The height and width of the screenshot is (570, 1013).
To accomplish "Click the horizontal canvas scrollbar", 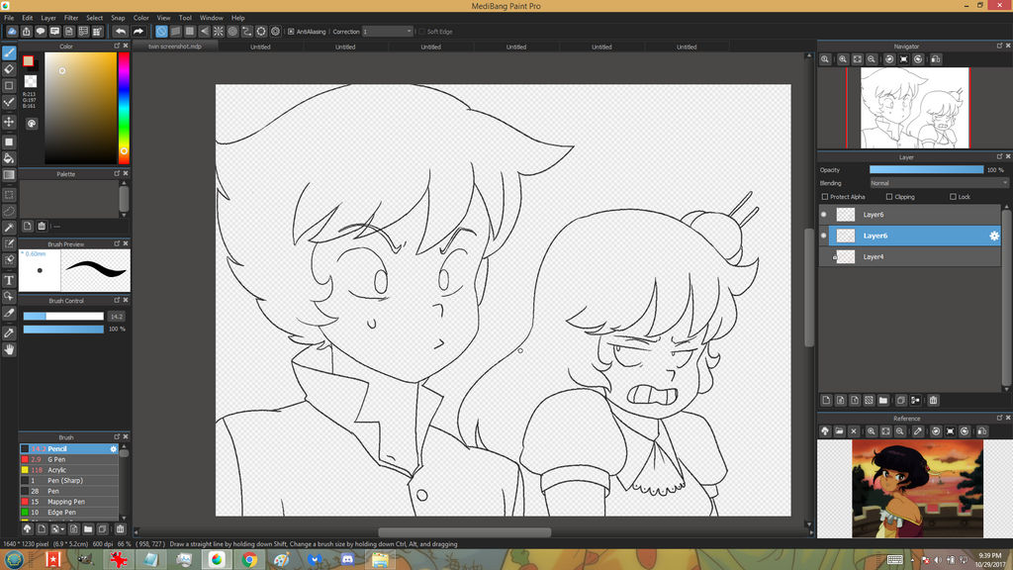I will pyautogui.click(x=465, y=532).
